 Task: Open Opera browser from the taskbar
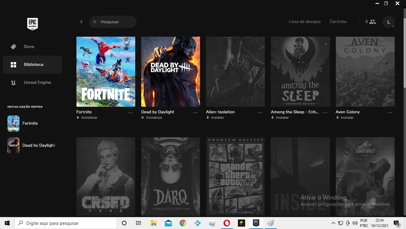pyautogui.click(x=227, y=223)
